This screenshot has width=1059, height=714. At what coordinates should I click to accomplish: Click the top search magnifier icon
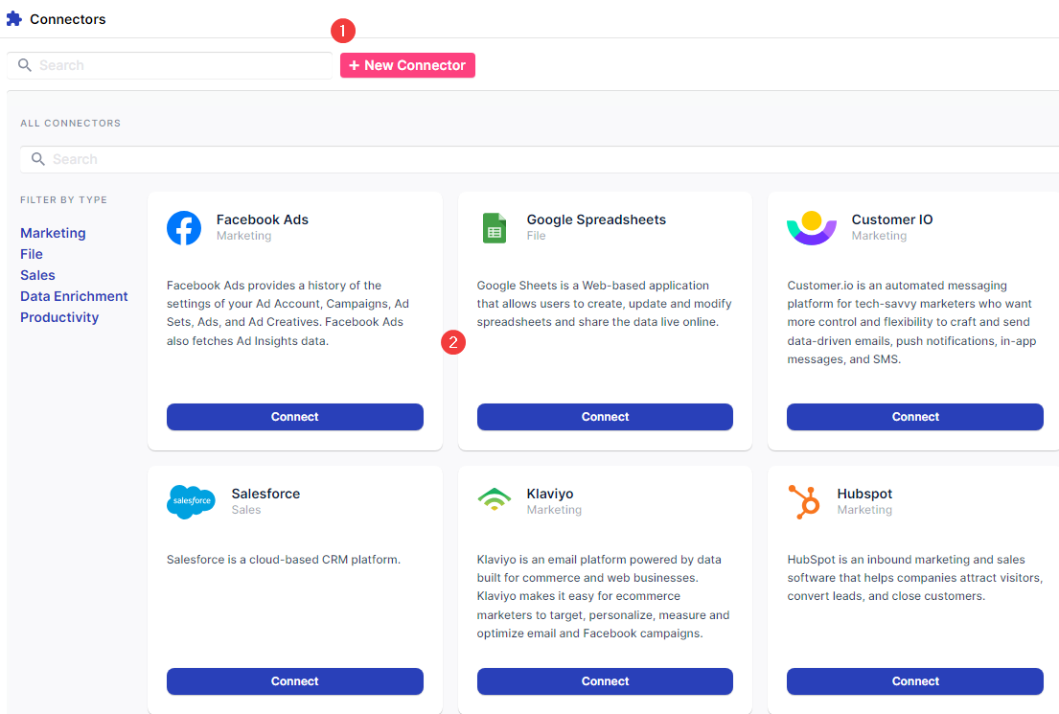point(25,65)
